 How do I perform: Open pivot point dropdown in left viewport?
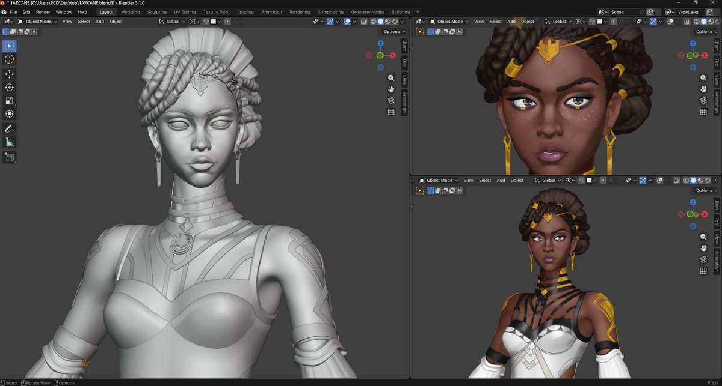pos(194,22)
